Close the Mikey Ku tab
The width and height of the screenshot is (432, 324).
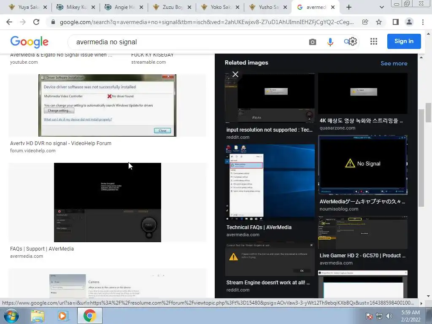[93, 7]
